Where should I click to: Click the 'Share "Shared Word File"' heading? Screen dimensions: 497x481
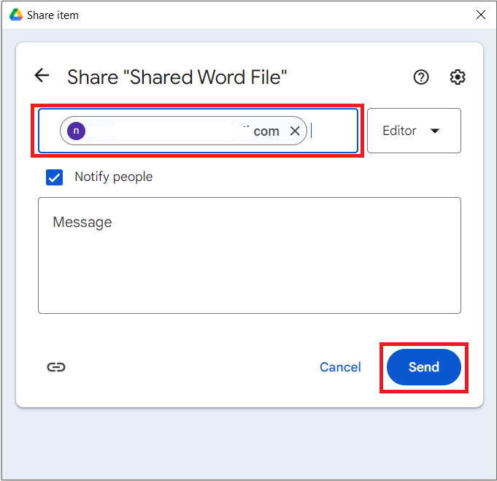(177, 77)
